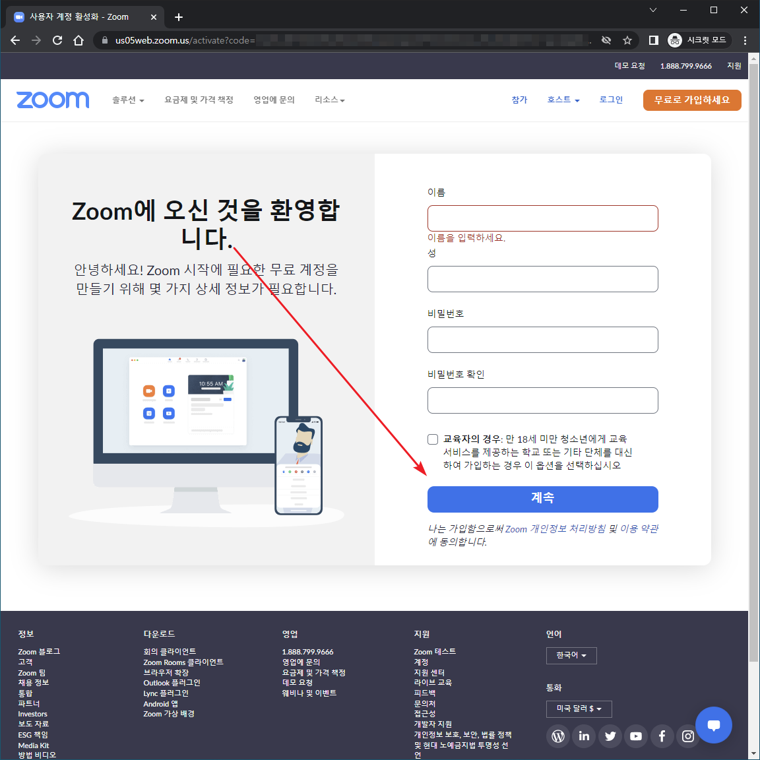
Task: Click the Zoom logo in the header
Action: [x=53, y=100]
